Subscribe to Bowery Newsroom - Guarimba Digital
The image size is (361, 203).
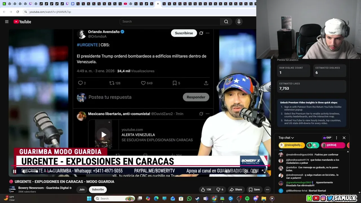click(x=98, y=189)
